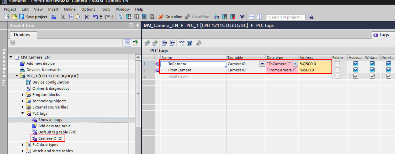Uncheck Visible for the FromCamera tag
The width and height of the screenshot is (395, 154).
tap(388, 70)
